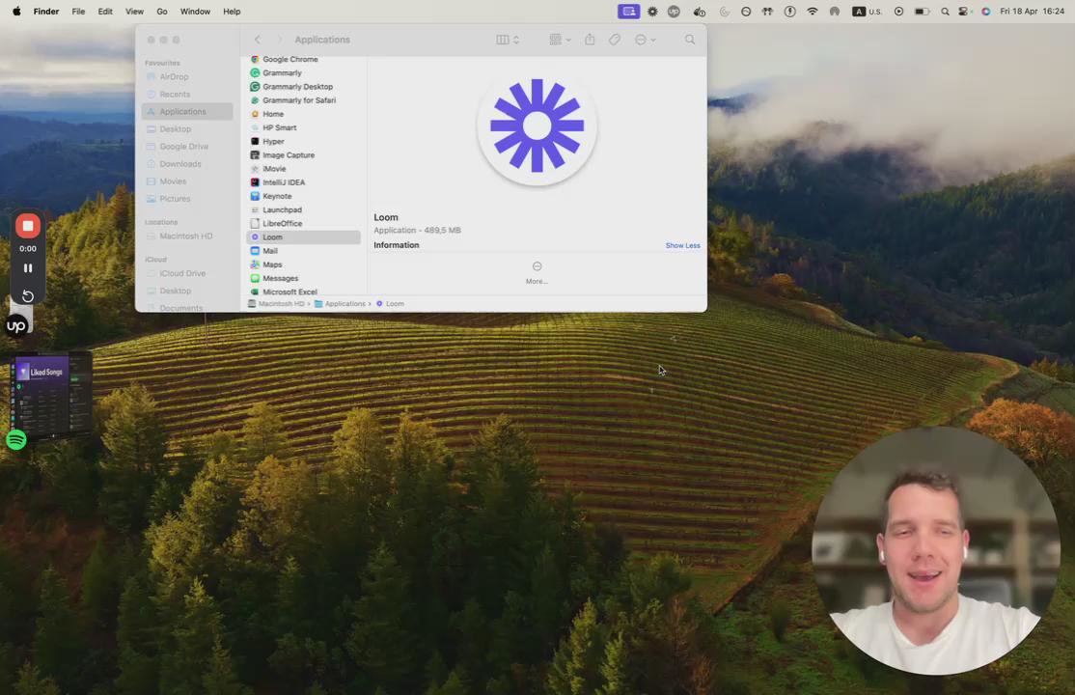
Task: Select iMovie in the app list
Action: click(303, 169)
